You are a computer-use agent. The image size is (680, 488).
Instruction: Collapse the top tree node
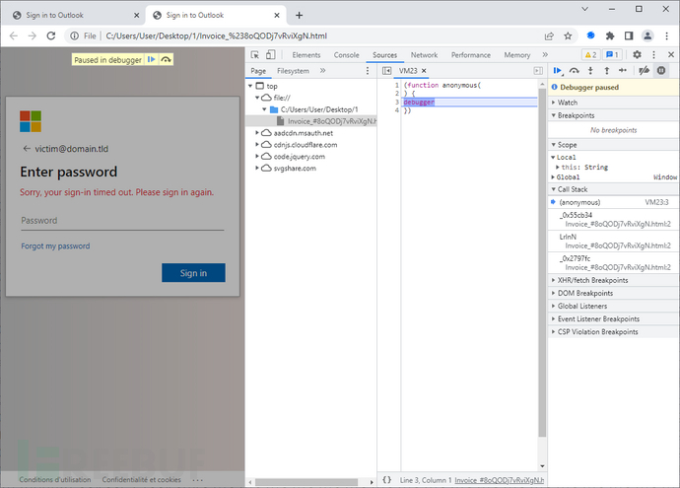click(x=250, y=86)
